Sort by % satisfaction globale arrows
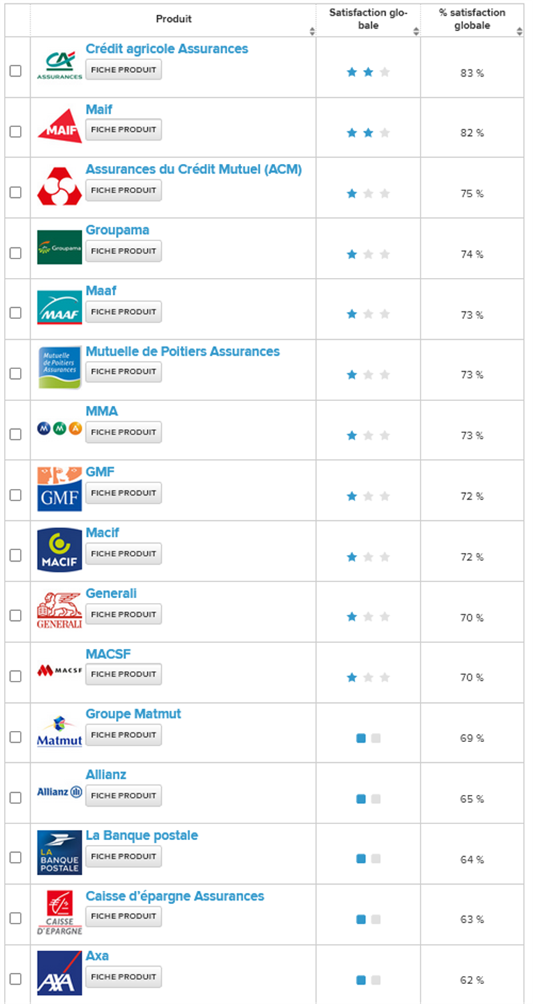 tap(519, 31)
